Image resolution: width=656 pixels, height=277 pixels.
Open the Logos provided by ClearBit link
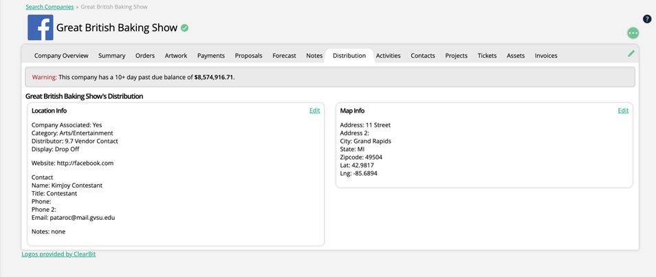pos(58,254)
